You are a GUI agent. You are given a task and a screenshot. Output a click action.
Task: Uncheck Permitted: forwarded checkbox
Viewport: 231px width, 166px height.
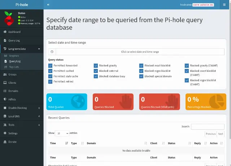[50, 66]
